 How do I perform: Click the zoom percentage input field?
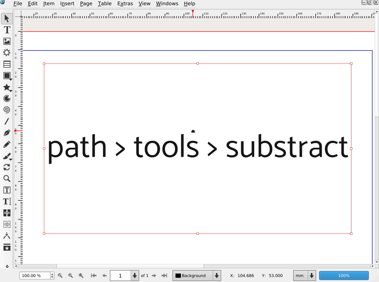[34, 276]
